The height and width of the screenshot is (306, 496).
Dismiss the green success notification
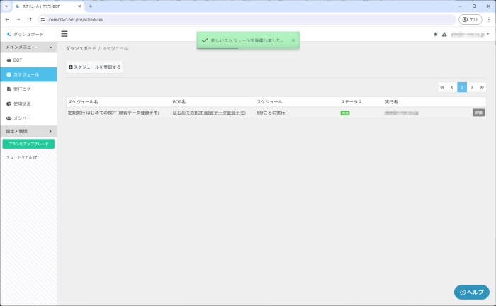pos(293,40)
